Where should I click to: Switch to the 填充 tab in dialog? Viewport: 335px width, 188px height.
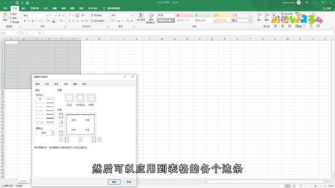pyautogui.click(x=75, y=84)
